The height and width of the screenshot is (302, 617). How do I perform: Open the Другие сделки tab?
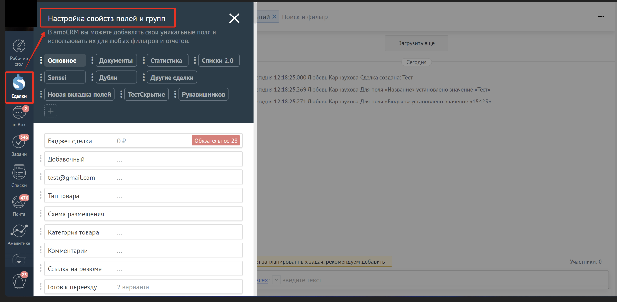(x=172, y=77)
